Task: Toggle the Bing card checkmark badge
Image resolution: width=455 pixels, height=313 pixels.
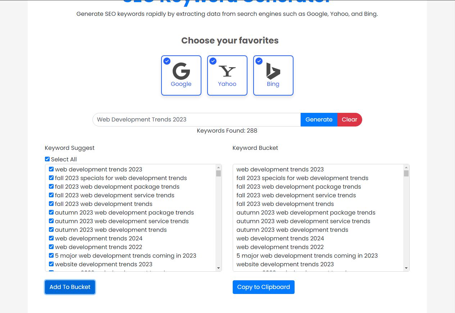Action: [259, 61]
